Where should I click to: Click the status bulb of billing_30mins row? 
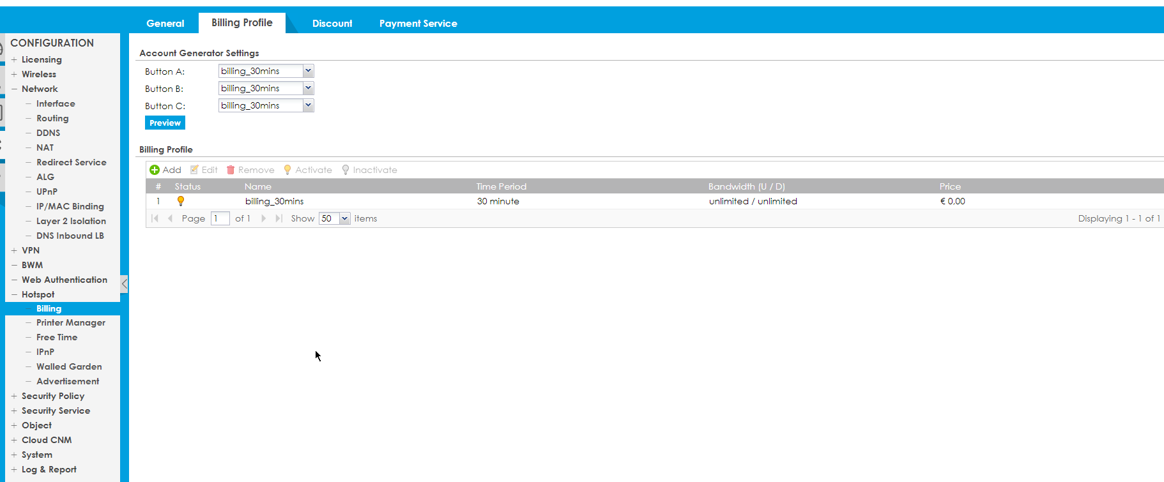coord(181,201)
